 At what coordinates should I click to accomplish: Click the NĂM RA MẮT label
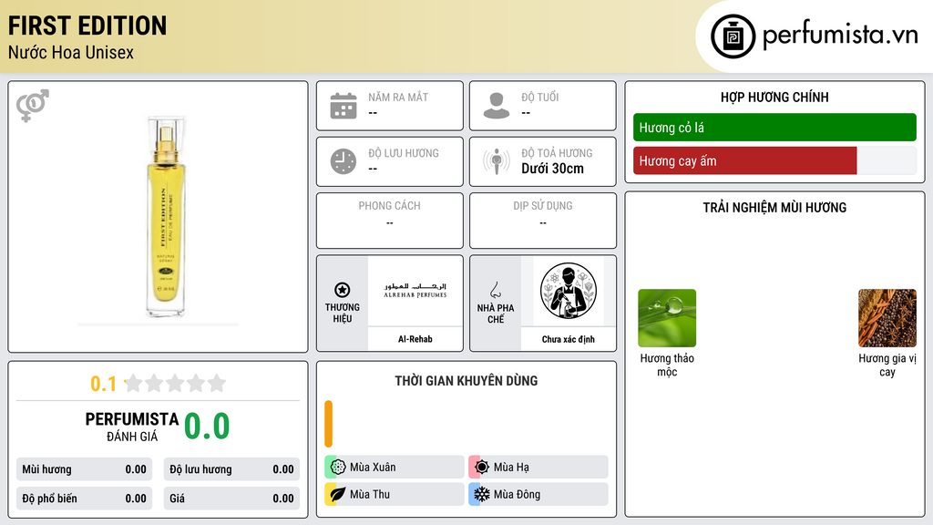[398, 97]
